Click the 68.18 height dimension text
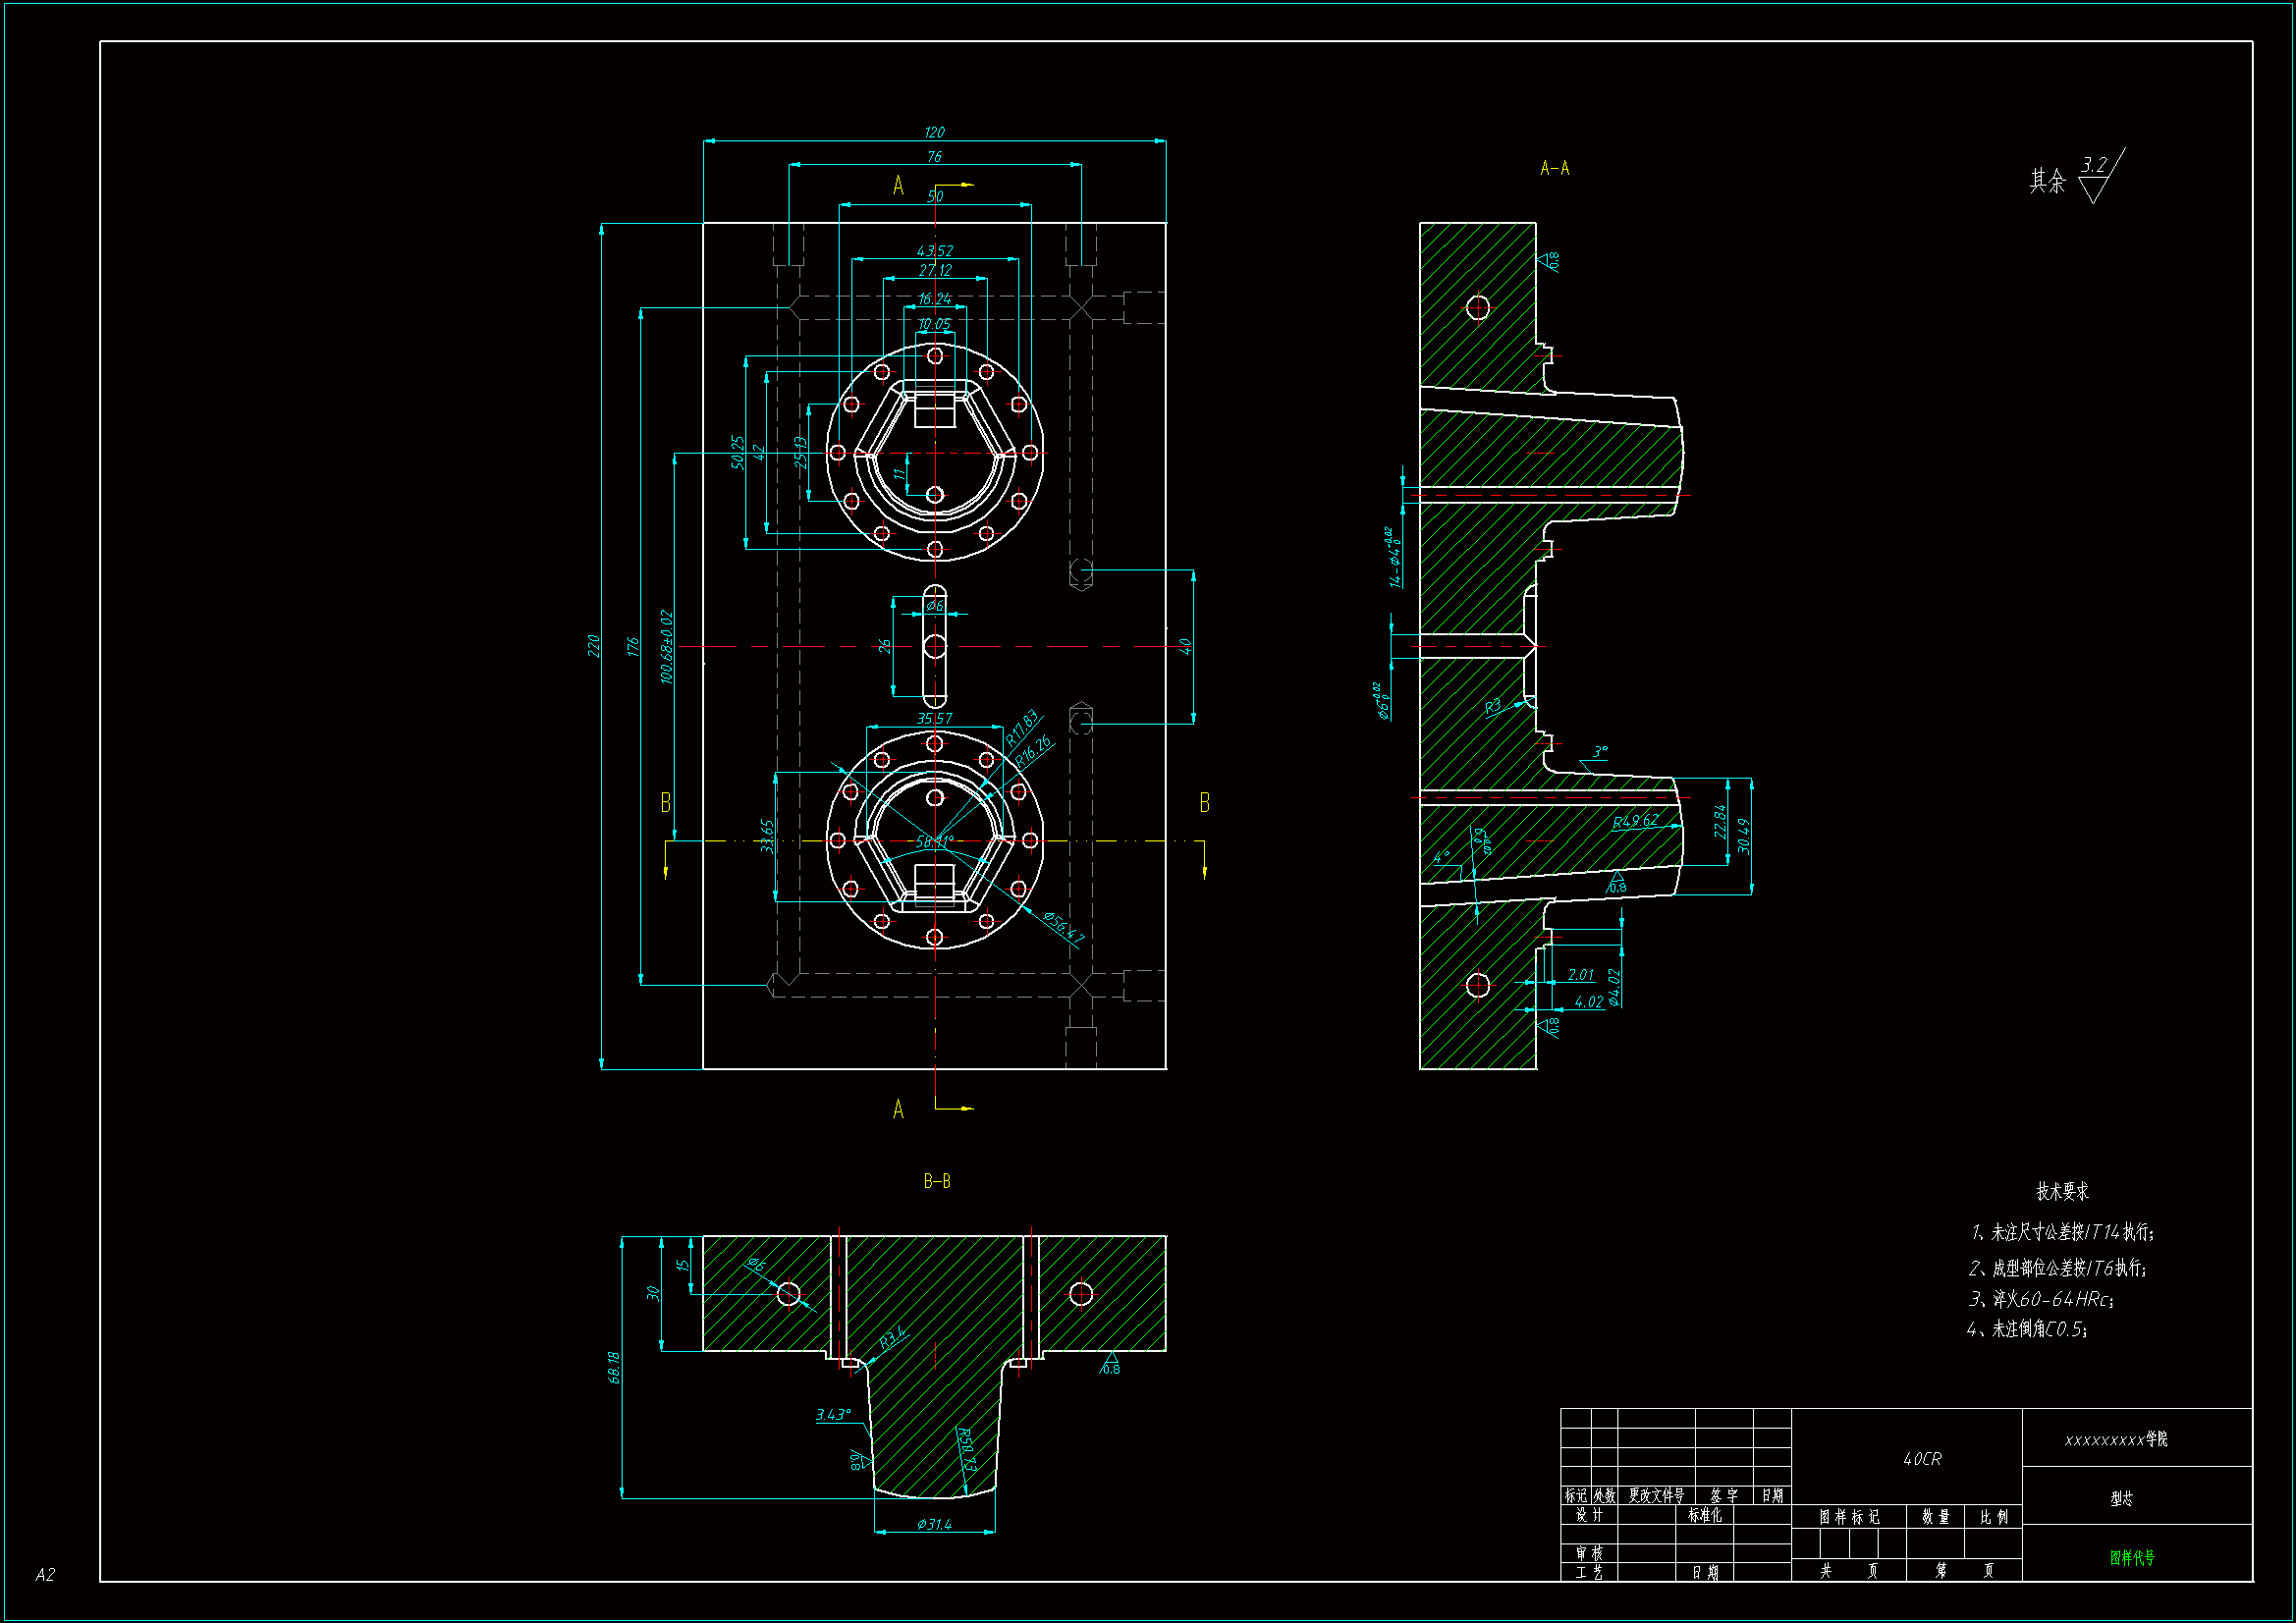Image resolution: width=2296 pixels, height=1623 pixels. coord(614,1367)
